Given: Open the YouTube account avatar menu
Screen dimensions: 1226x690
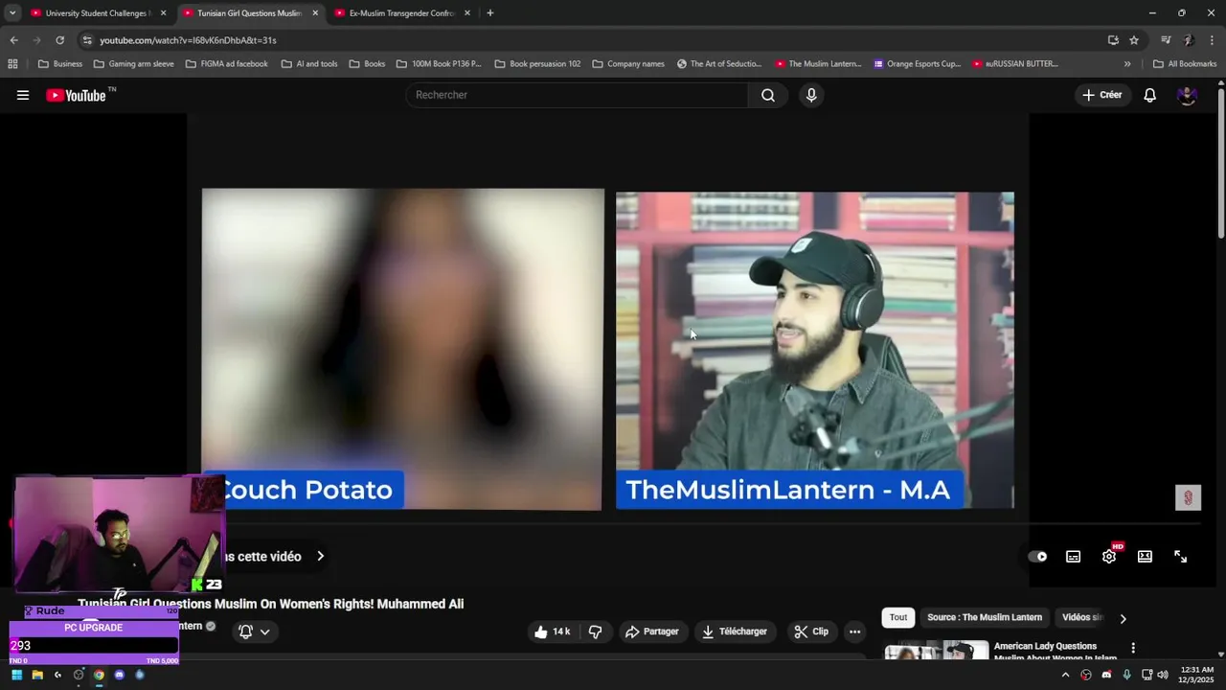Looking at the screenshot, I should [x=1187, y=95].
